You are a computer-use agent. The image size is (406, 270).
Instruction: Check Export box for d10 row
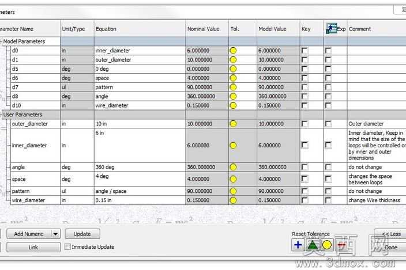click(x=328, y=105)
